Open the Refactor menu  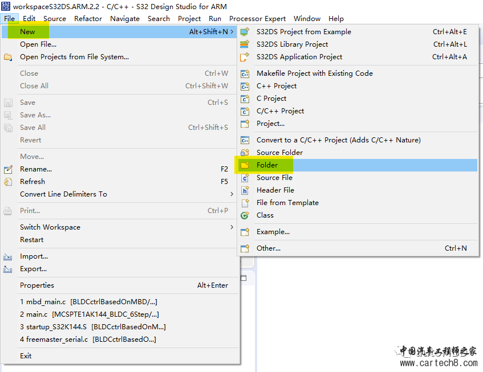[x=88, y=19]
